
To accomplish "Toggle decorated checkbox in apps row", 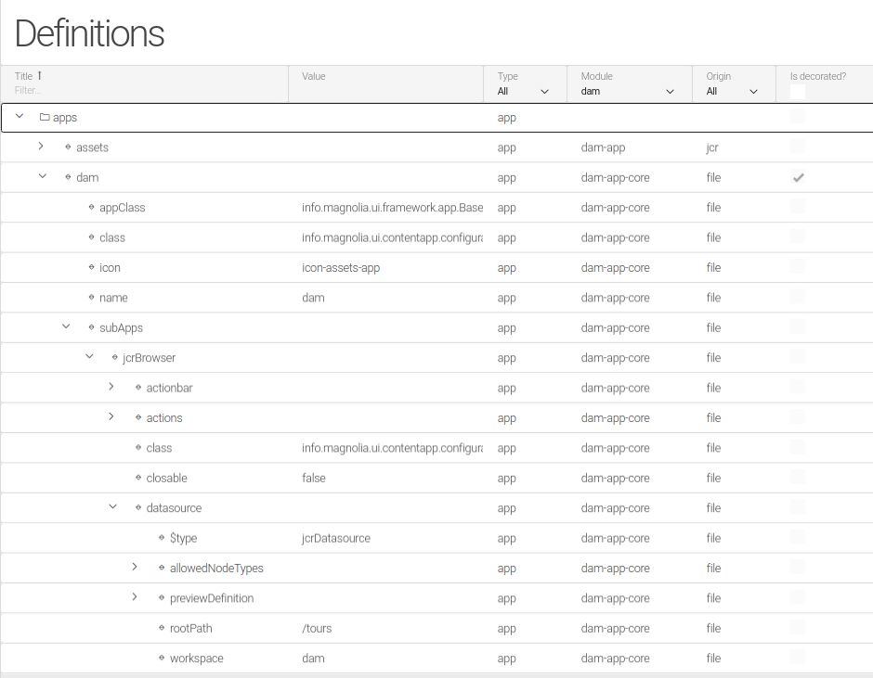I will [797, 116].
